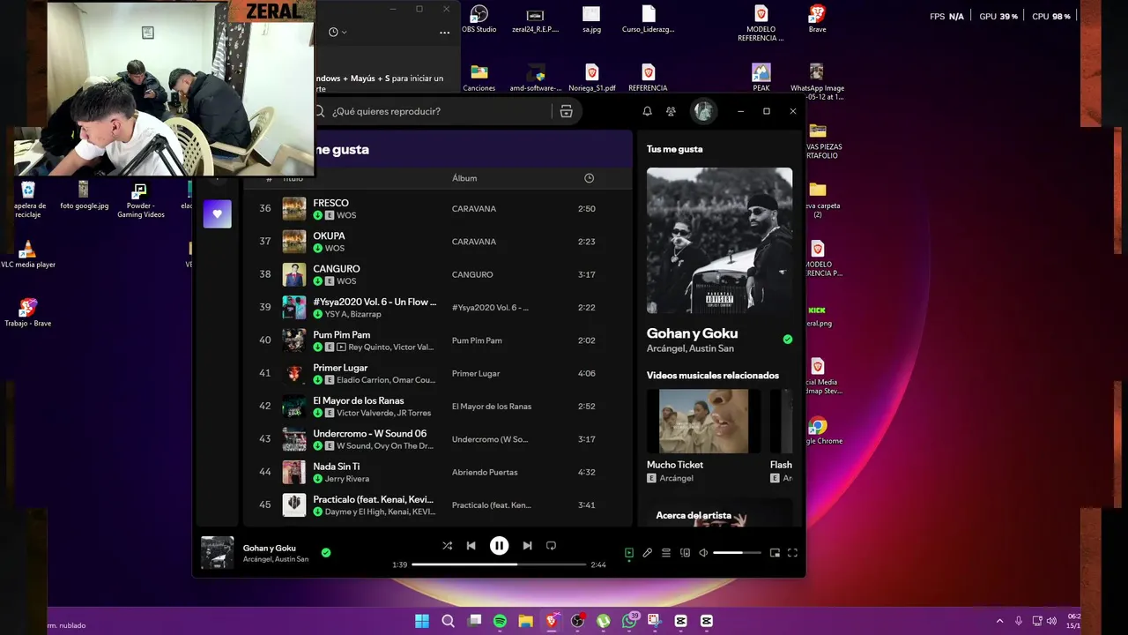Open sa.jpg on the desktop
1128x635 pixels.
tap(591, 19)
